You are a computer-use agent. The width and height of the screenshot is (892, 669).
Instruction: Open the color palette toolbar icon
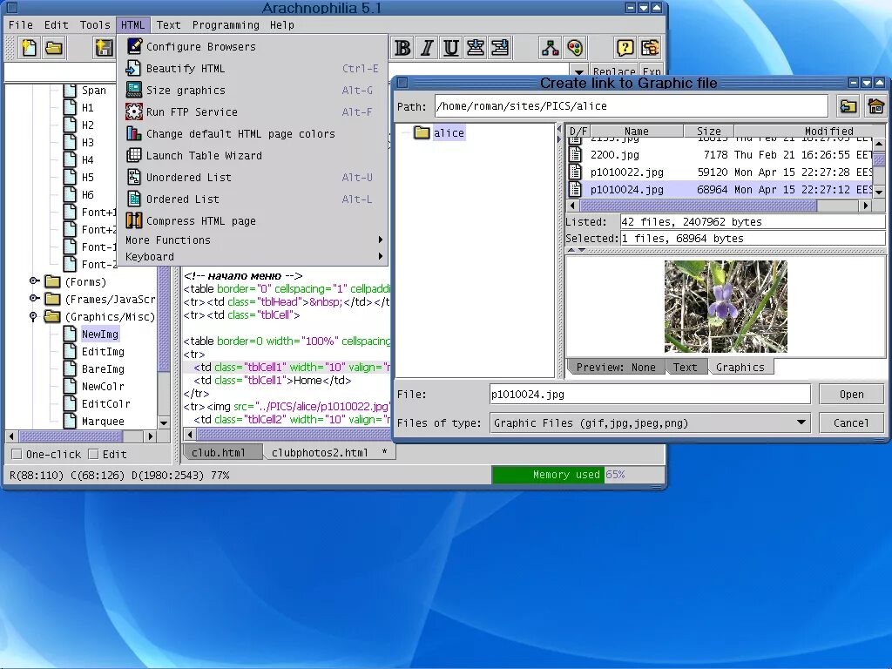tap(575, 48)
